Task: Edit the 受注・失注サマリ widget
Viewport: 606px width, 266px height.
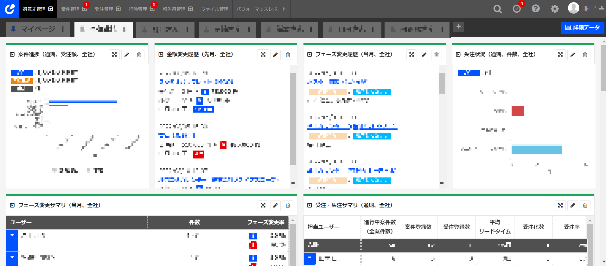Action: 573,206
